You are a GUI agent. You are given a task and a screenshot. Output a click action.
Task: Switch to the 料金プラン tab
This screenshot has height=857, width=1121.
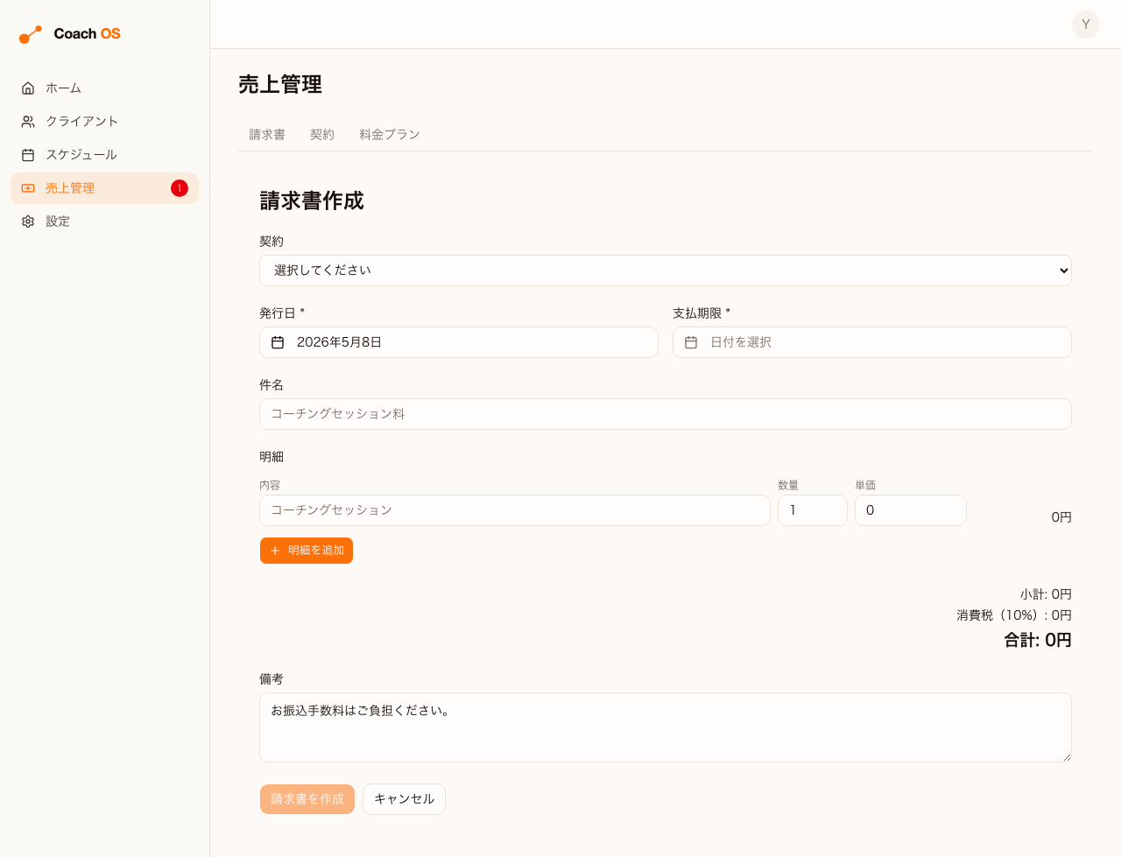390,135
